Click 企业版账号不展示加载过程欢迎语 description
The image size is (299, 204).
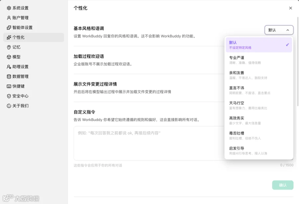(x=103, y=64)
